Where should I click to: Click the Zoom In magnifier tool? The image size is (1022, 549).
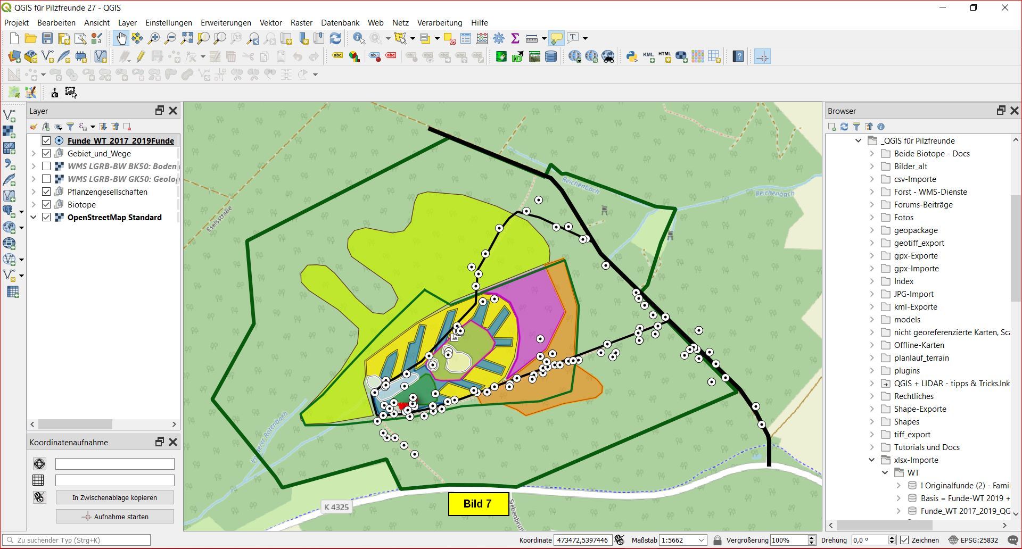coord(154,38)
